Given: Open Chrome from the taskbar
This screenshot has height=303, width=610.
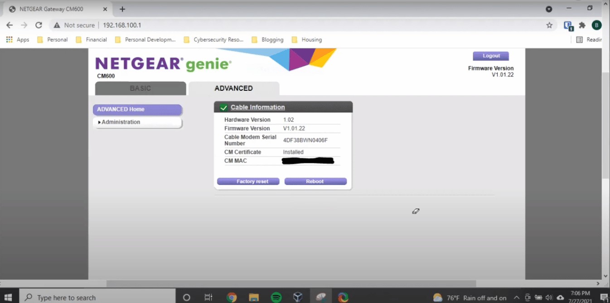Looking at the screenshot, I should [232, 297].
